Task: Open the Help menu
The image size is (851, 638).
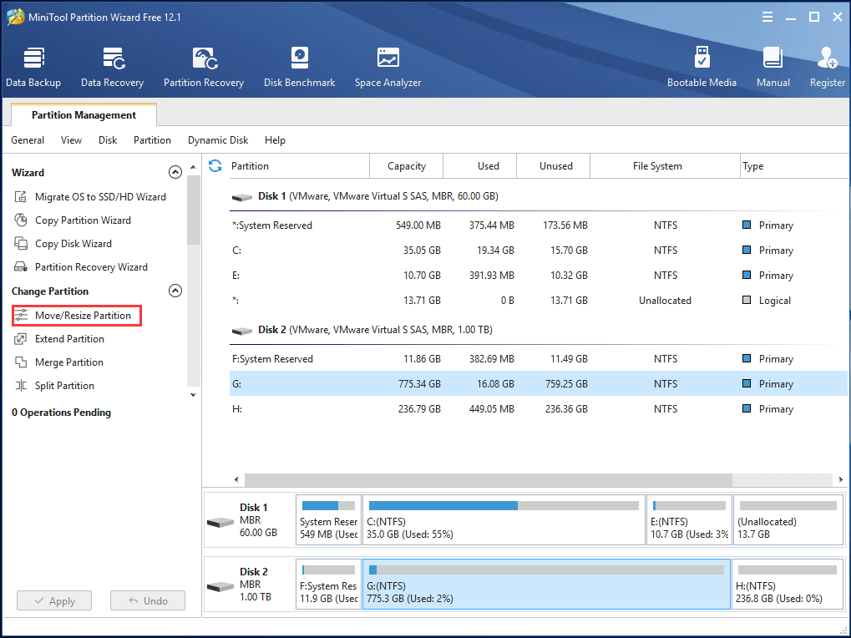Action: coord(275,140)
